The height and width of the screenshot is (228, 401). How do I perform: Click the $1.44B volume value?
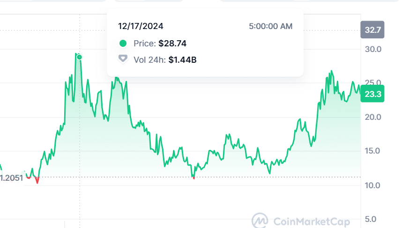click(x=182, y=59)
